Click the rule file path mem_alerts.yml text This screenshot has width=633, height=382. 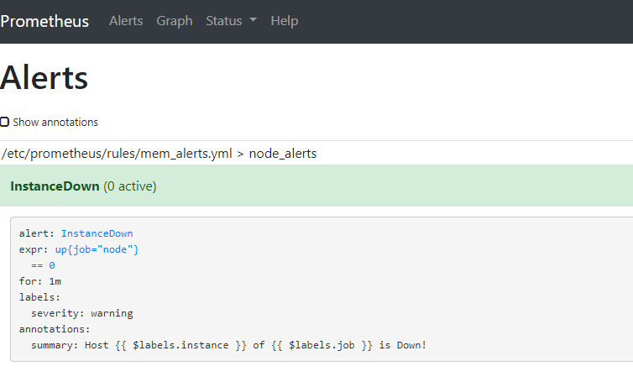click(117, 154)
